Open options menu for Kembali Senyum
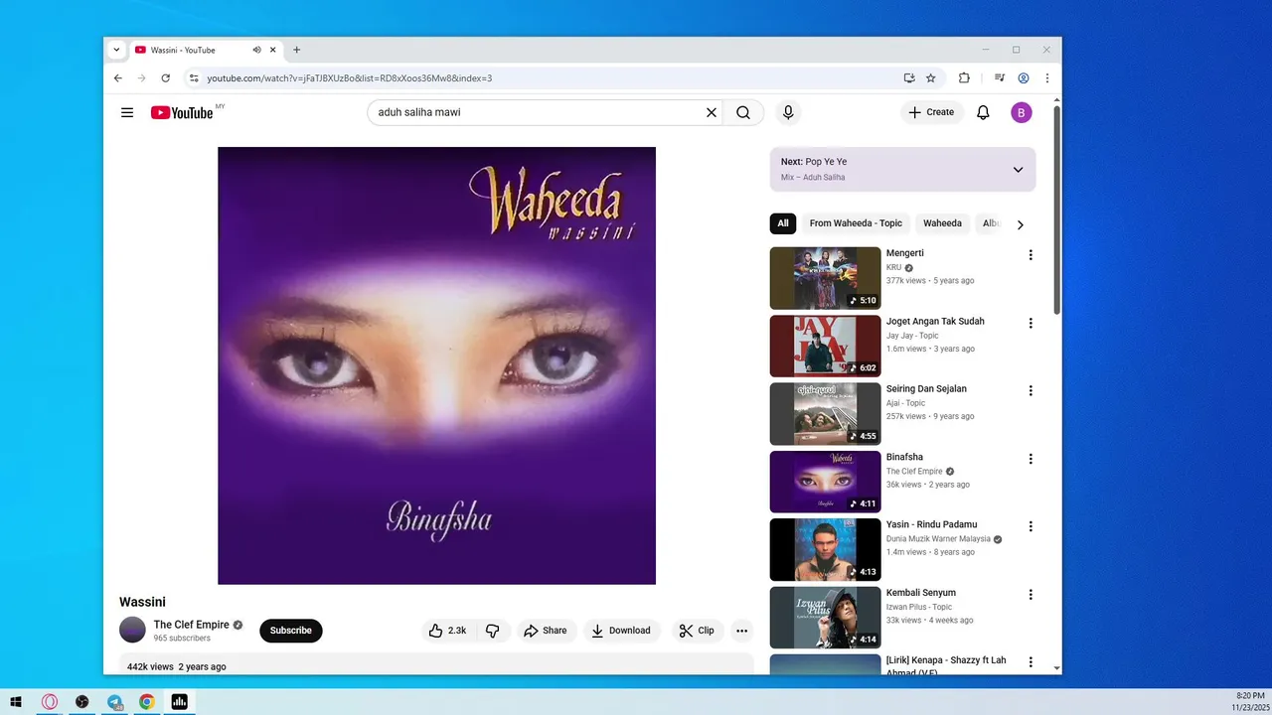Screen dimensions: 1272x715 (x=1031, y=594)
